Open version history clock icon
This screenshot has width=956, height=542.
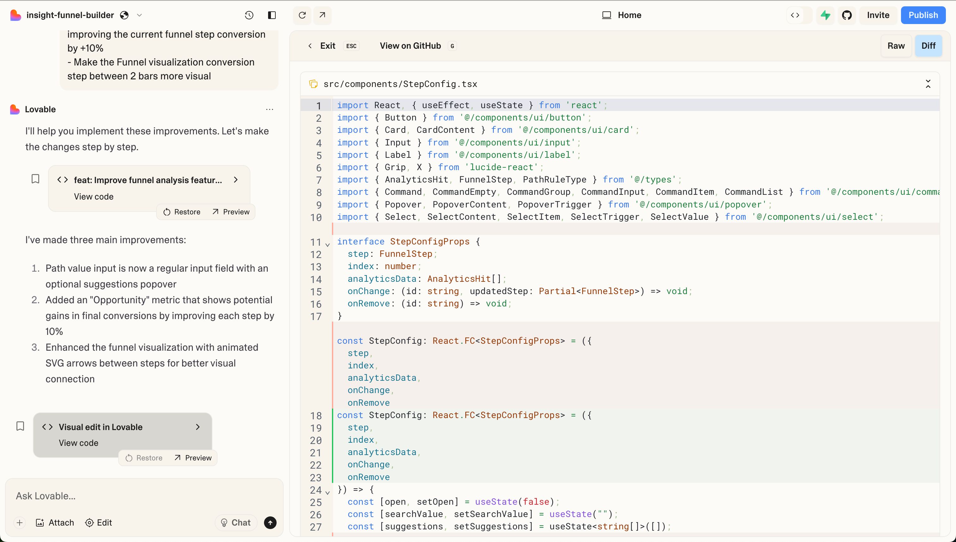[x=249, y=15]
